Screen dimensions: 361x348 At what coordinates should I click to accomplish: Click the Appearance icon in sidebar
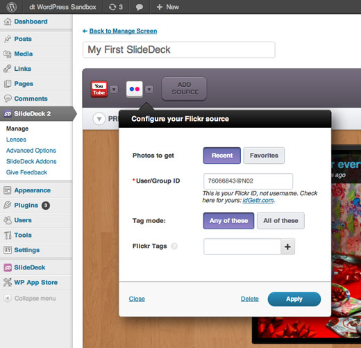(x=8, y=190)
